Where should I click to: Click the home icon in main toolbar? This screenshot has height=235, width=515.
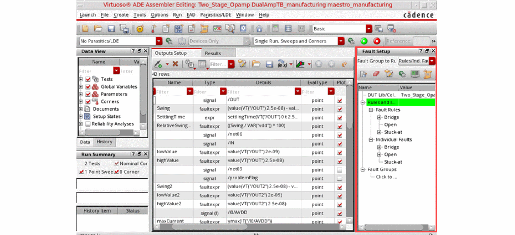coord(260,29)
